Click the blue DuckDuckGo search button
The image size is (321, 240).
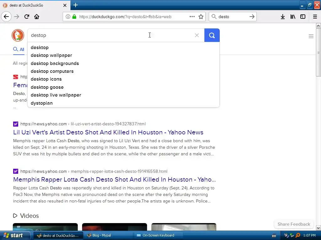[212, 35]
